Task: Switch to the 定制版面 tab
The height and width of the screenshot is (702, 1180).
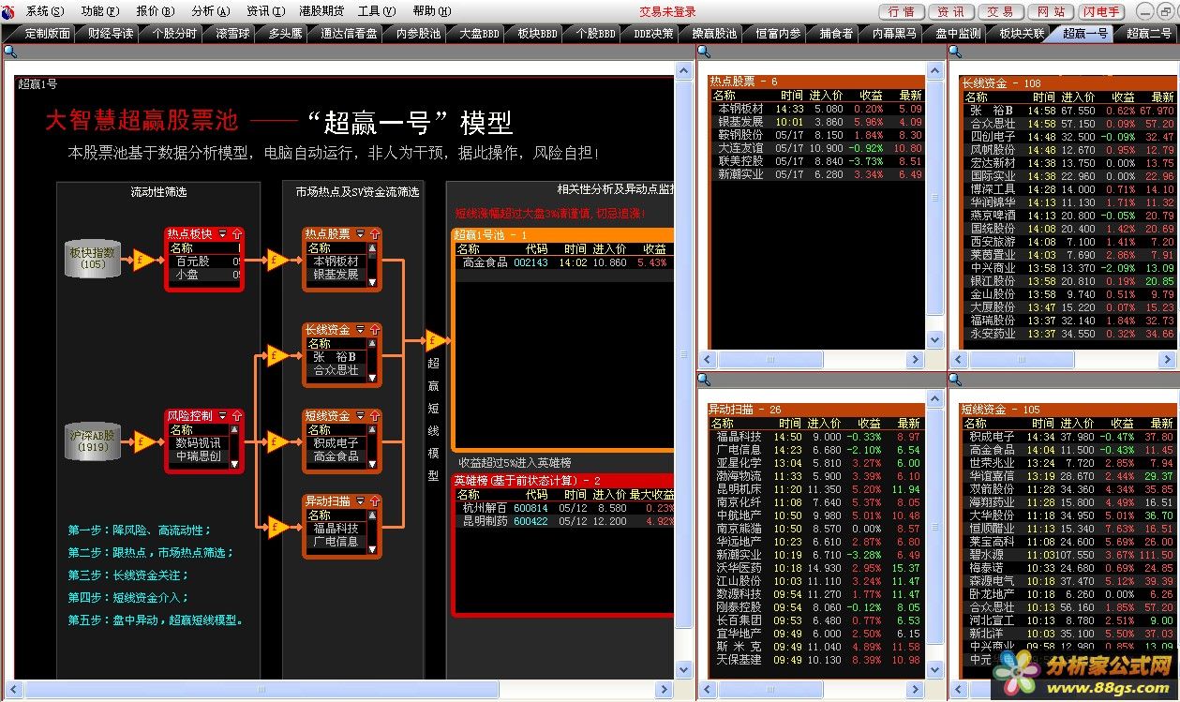Action: point(44,34)
